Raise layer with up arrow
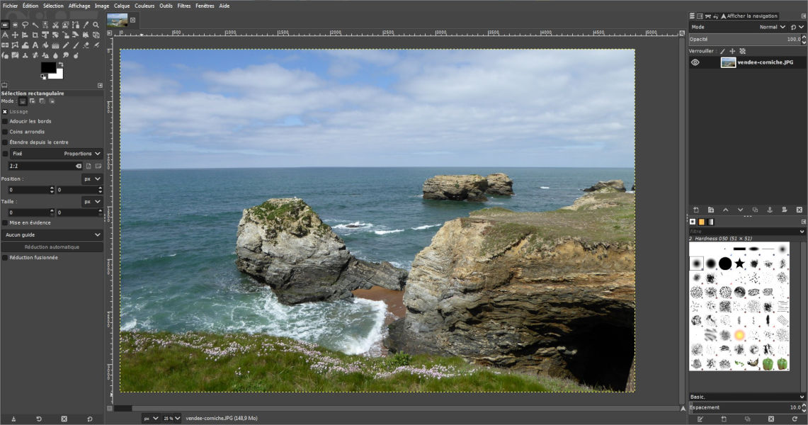The height and width of the screenshot is (425, 808). click(x=726, y=210)
